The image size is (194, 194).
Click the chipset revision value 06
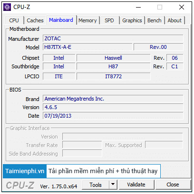(175, 58)
